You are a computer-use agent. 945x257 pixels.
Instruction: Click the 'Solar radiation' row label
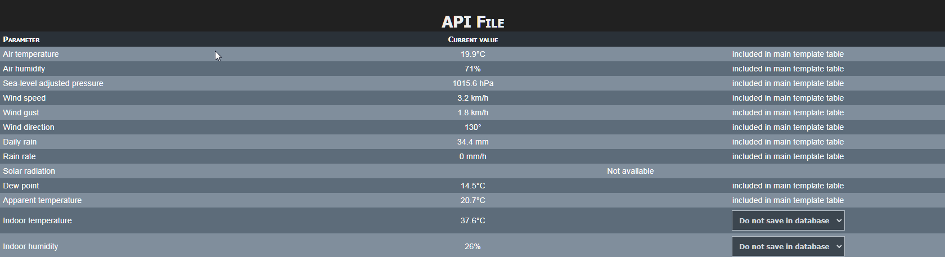(x=29, y=171)
